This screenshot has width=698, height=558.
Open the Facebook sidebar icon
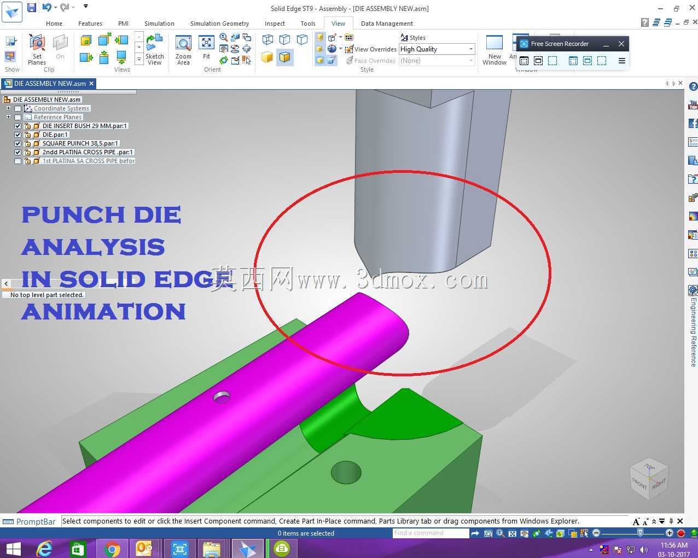click(x=693, y=123)
